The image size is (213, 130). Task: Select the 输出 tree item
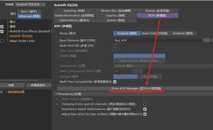(x=13, y=22)
